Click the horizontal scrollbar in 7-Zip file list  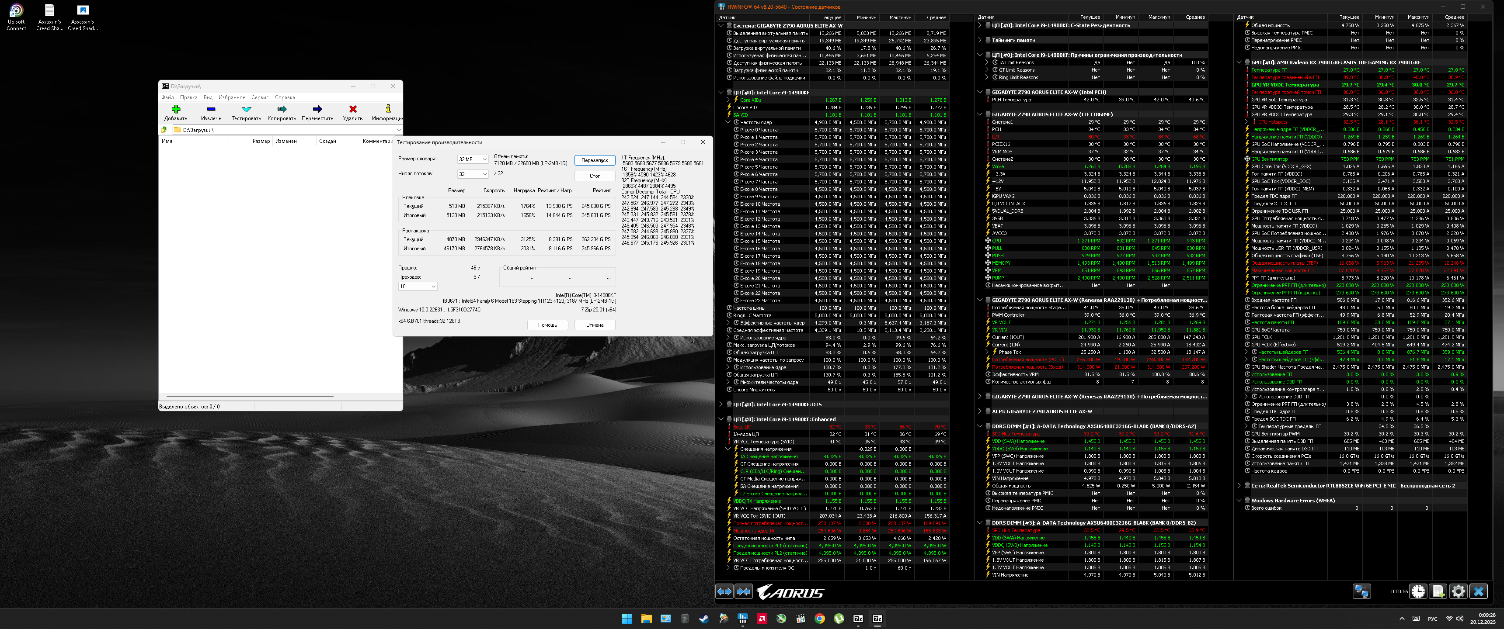[251, 396]
